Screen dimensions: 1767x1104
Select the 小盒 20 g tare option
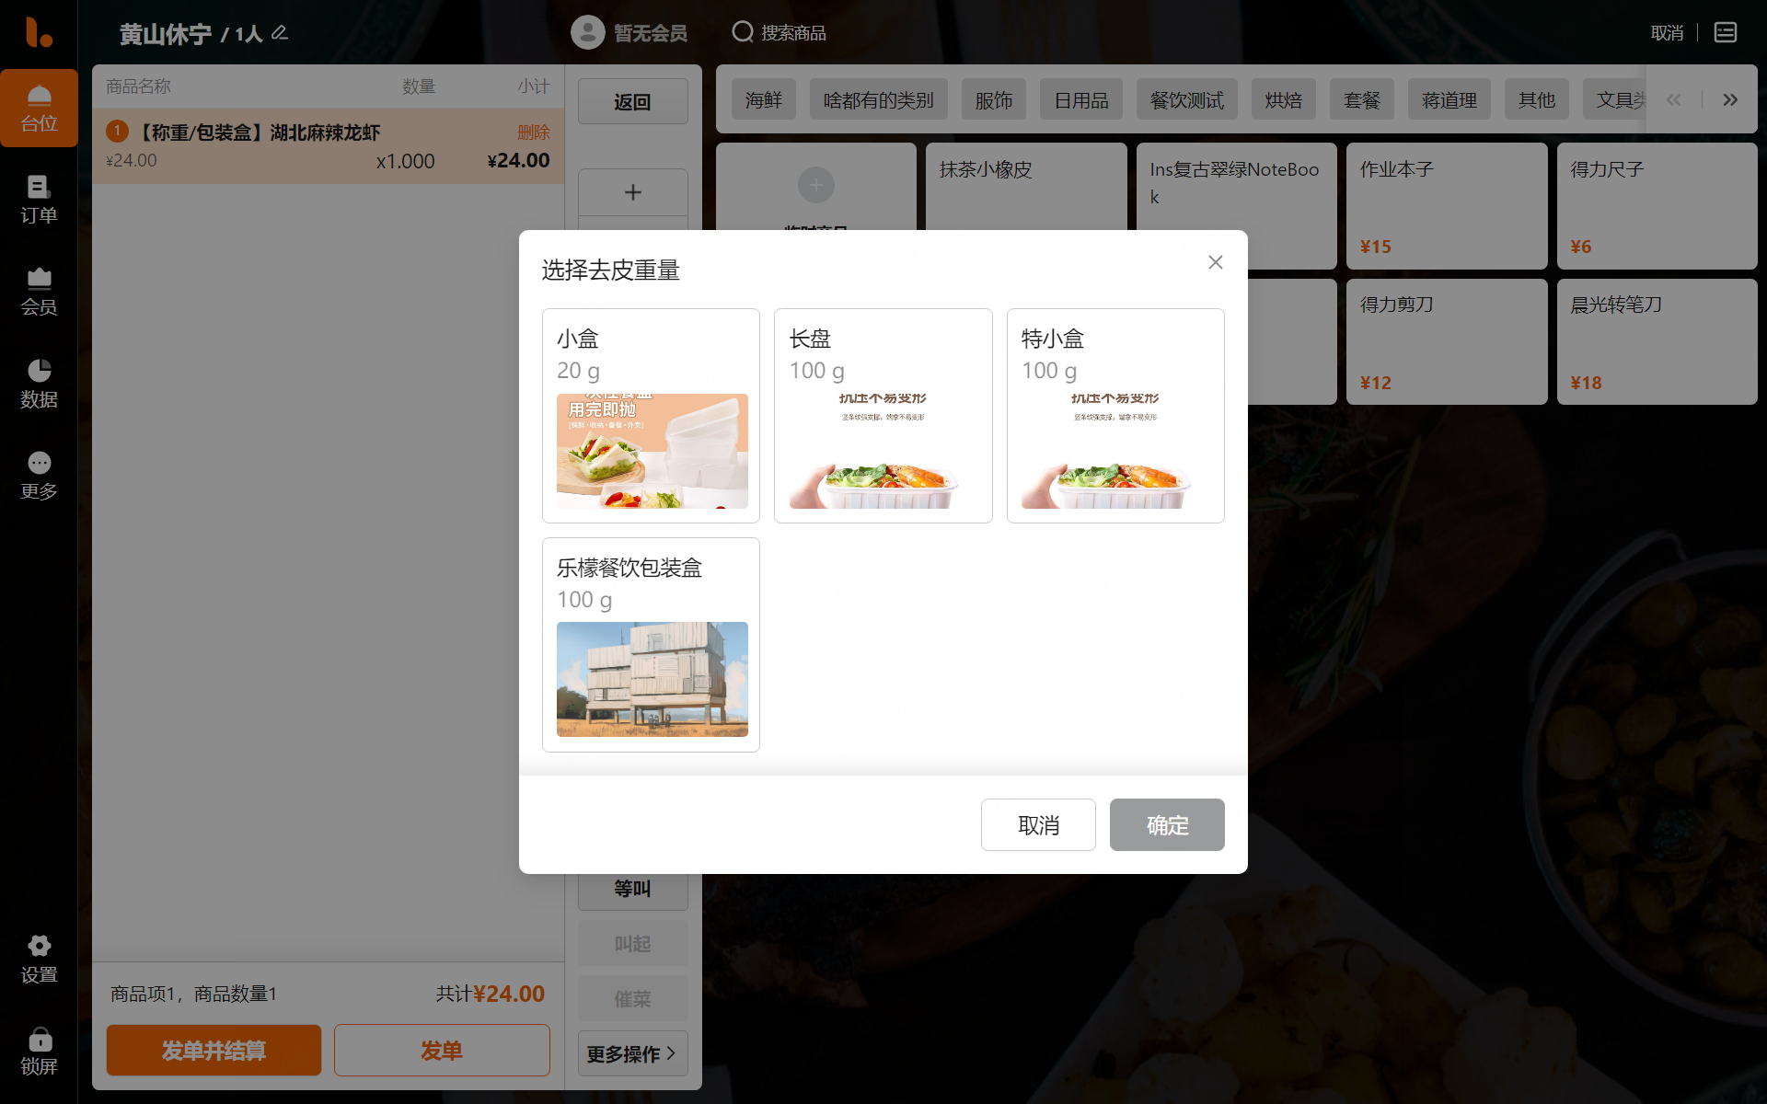tap(651, 416)
